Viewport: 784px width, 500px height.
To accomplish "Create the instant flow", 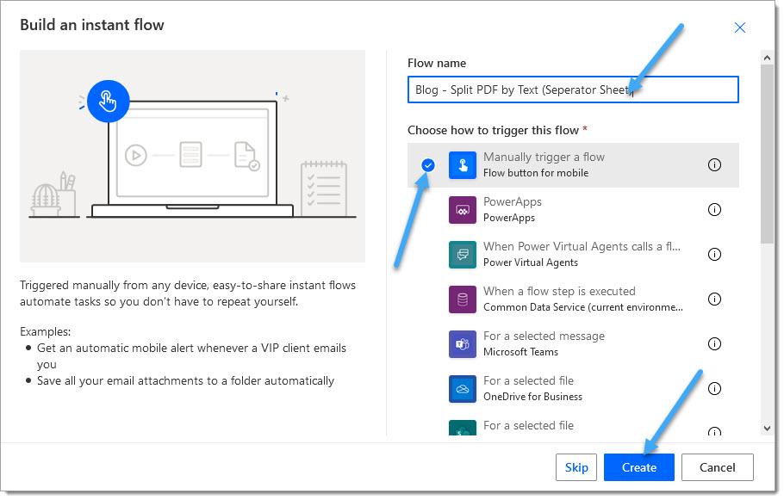I will point(639,467).
